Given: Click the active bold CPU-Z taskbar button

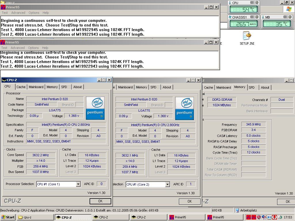Looking at the screenshot, I should click(x=73, y=217).
